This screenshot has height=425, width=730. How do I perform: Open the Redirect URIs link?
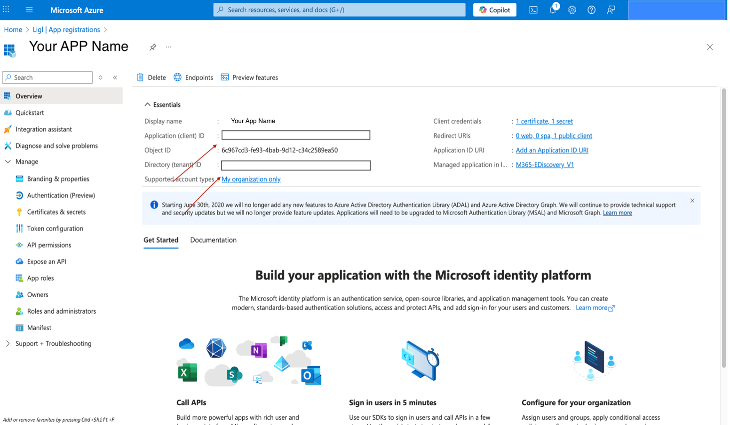[x=554, y=136]
